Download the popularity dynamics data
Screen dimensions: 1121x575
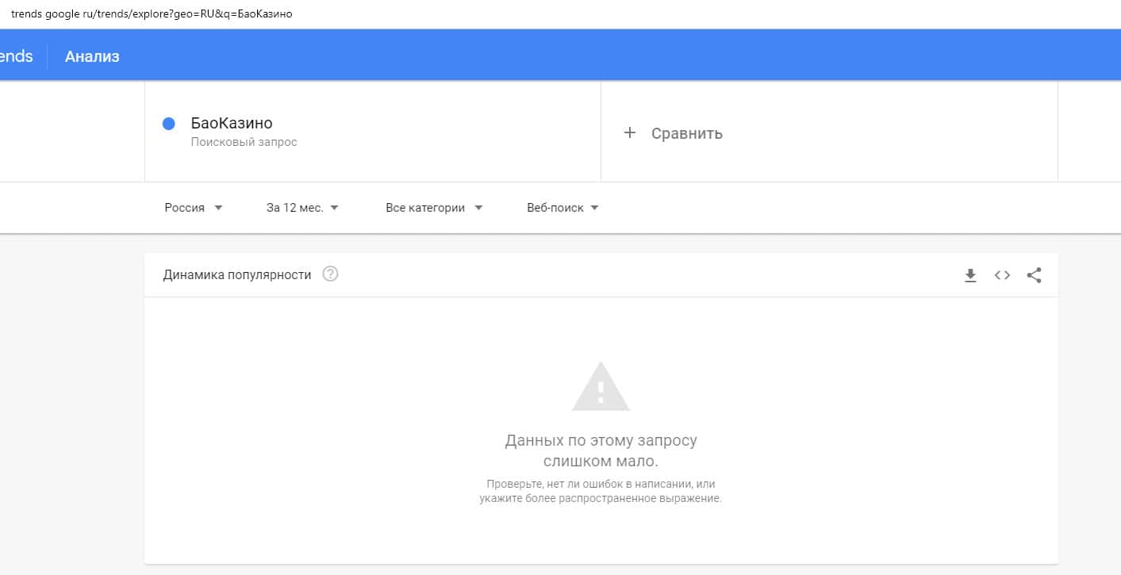click(x=970, y=275)
